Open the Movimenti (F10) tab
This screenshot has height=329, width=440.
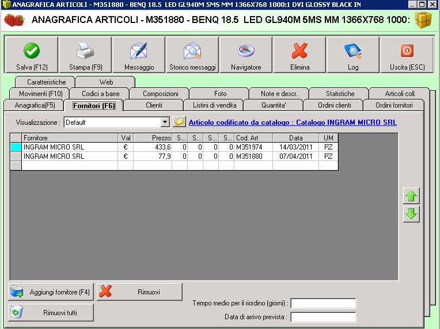(41, 94)
